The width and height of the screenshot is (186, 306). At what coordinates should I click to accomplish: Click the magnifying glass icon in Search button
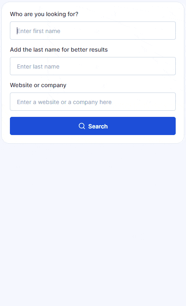tap(82, 126)
